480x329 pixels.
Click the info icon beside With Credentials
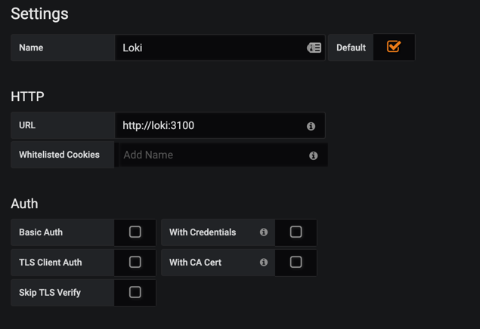(x=264, y=232)
